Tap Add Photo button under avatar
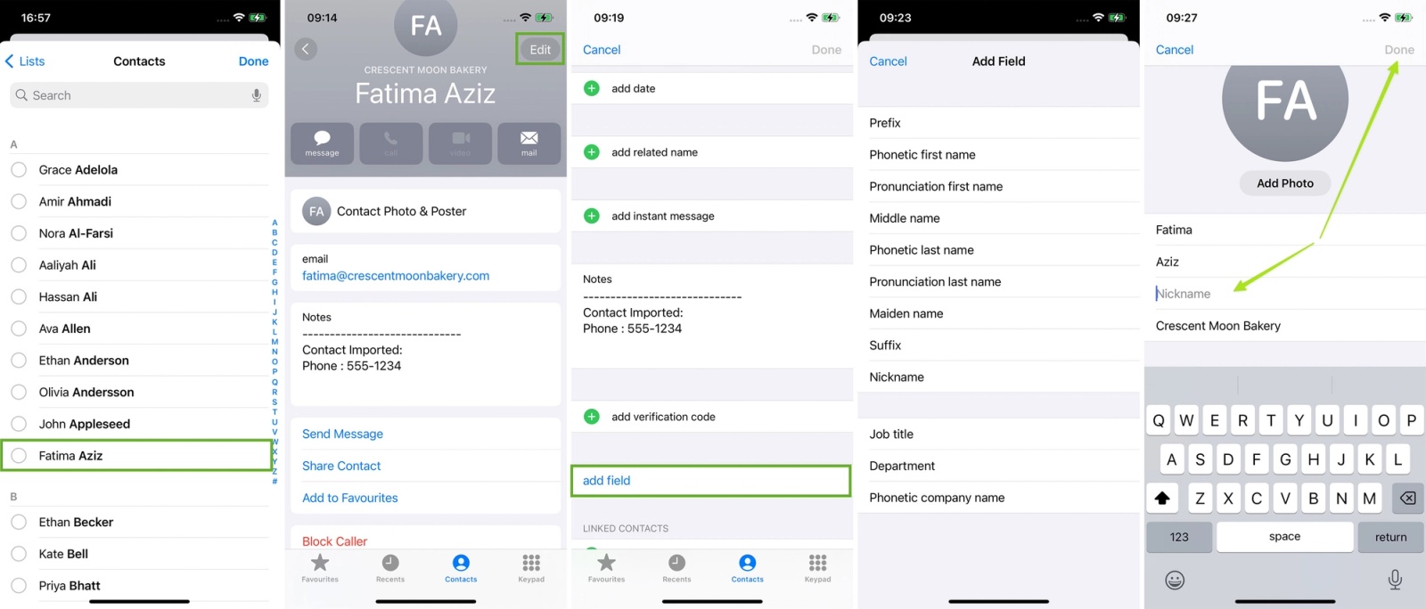Viewport: 1426px width, 609px height. coord(1285,183)
